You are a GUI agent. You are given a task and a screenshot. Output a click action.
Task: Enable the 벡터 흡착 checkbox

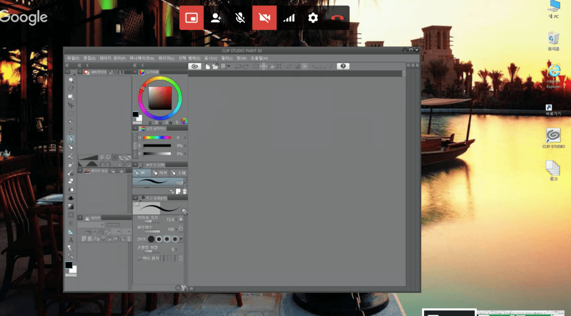coord(139,258)
